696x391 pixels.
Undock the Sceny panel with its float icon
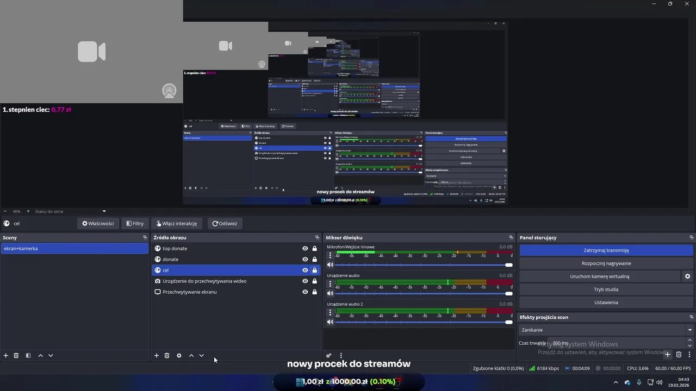coord(145,237)
